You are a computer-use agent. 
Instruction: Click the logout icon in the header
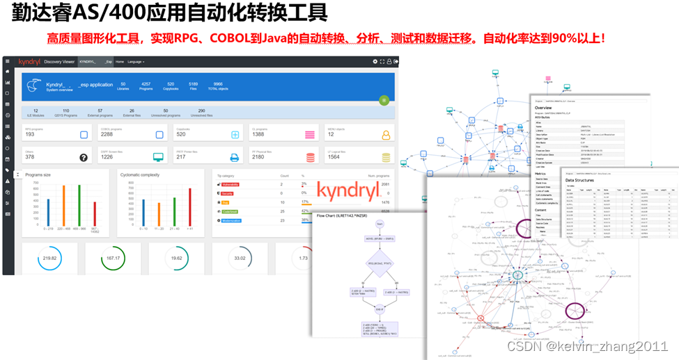396,61
